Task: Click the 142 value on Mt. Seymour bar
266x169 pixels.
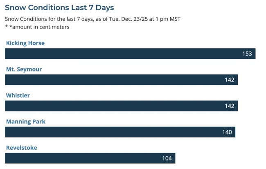Action: 229,80
